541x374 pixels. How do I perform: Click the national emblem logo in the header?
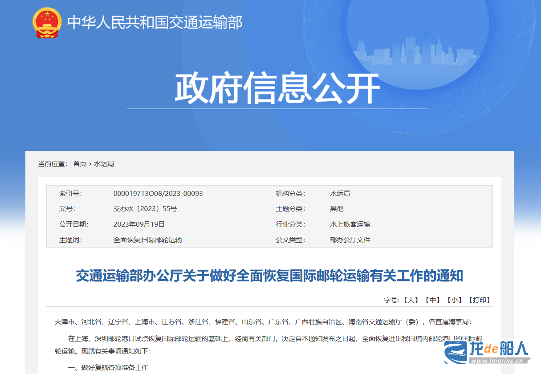47,22
